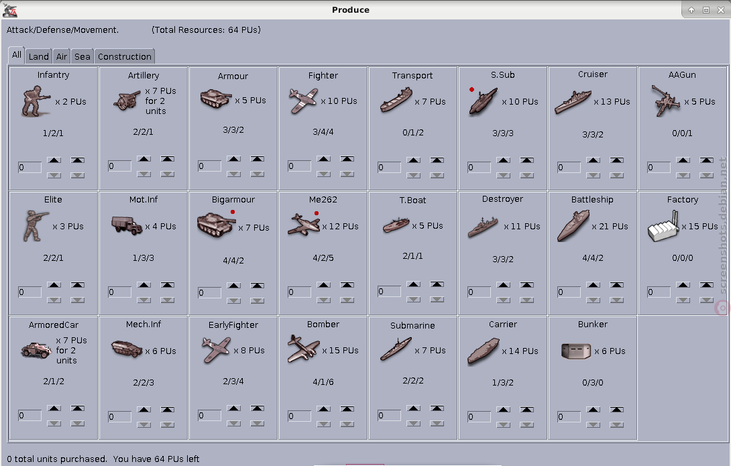
Task: Click the Mech.Inf halftrack icon
Action: [x=127, y=349]
